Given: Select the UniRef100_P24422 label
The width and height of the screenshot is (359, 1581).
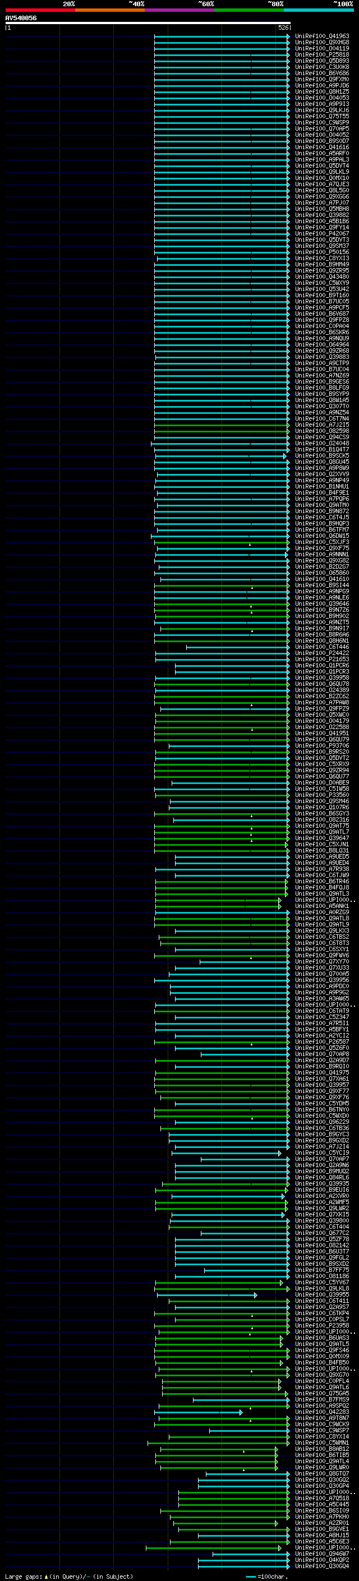Looking at the screenshot, I should 322,653.
